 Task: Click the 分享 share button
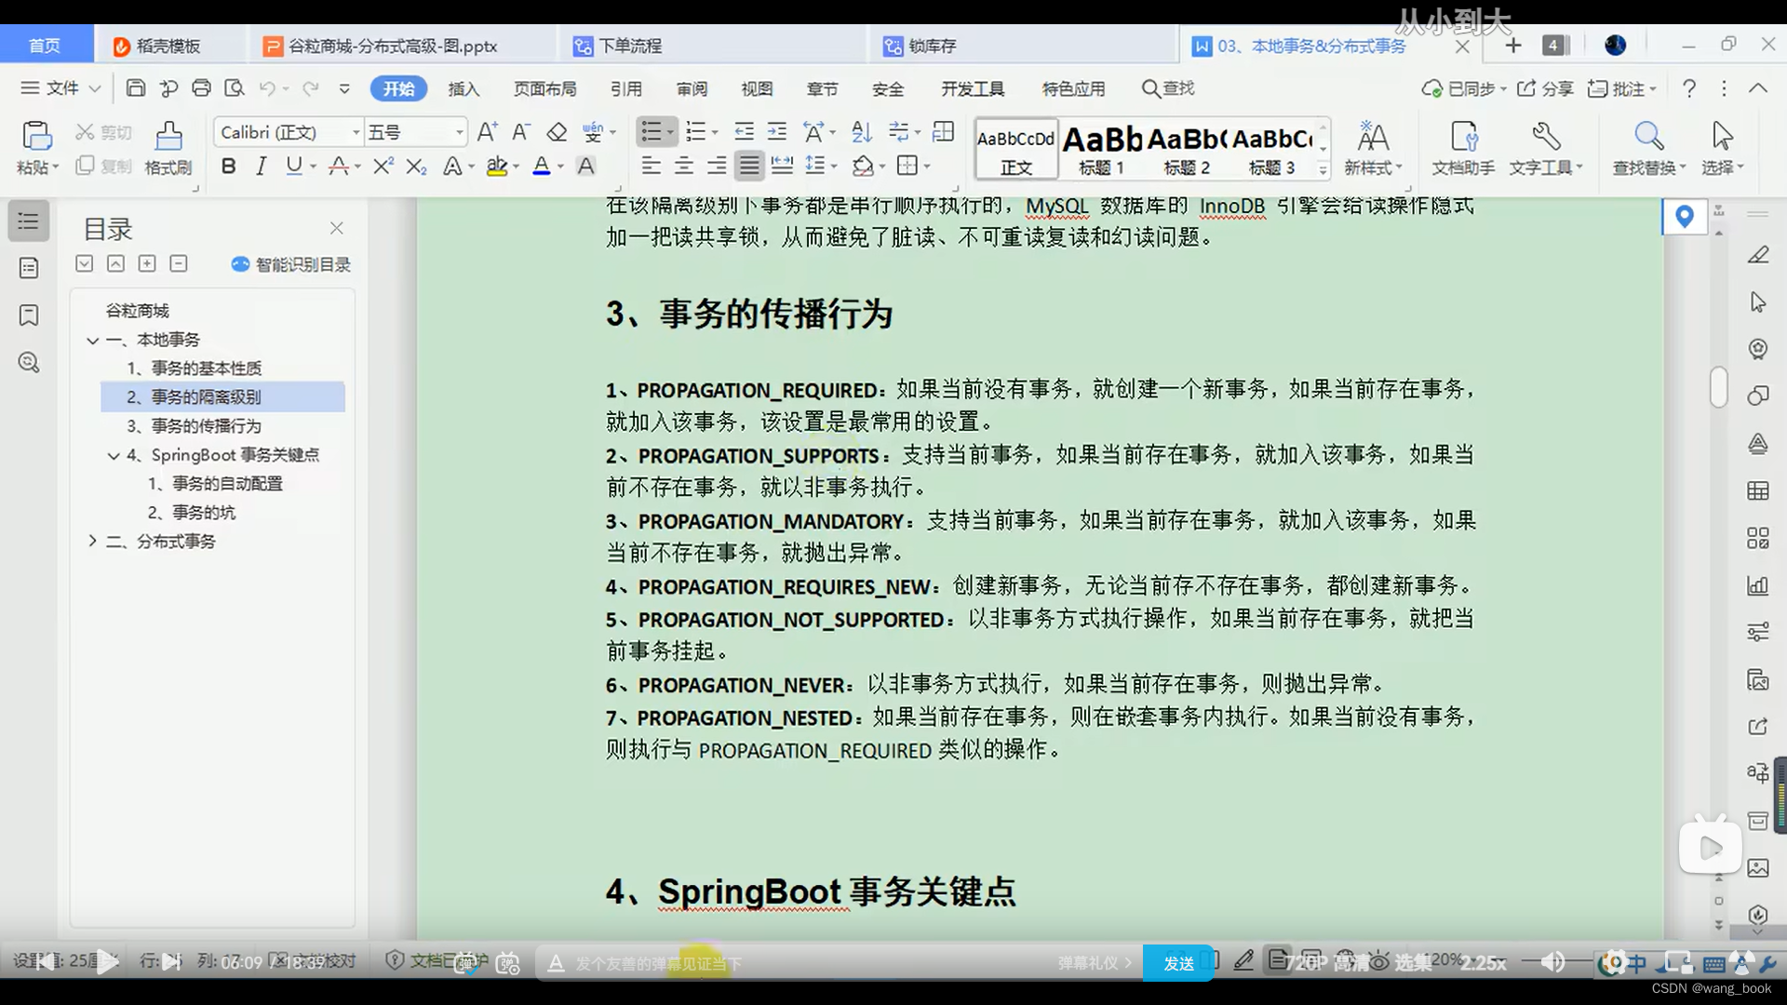[1545, 88]
